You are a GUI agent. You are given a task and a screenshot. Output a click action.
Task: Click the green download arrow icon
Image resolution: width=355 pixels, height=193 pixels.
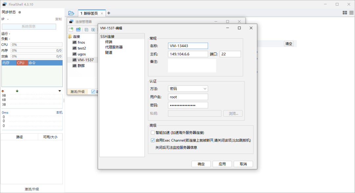tap(17, 91)
